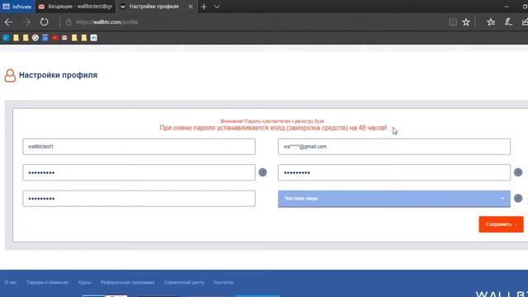Expand the tab preview chevron
The height and width of the screenshot is (297, 528).
coord(217,7)
